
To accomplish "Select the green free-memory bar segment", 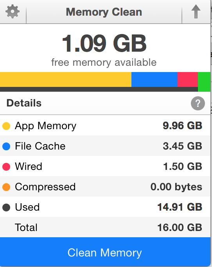I will tap(204, 82).
